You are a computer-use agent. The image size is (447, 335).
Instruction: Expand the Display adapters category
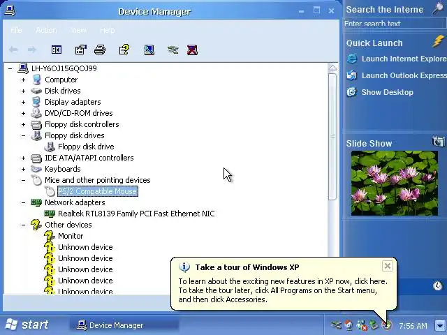pos(23,102)
